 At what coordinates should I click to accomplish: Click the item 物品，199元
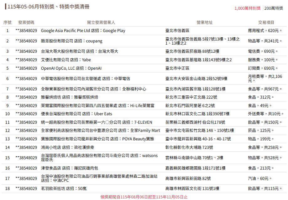tap(261, 139)
